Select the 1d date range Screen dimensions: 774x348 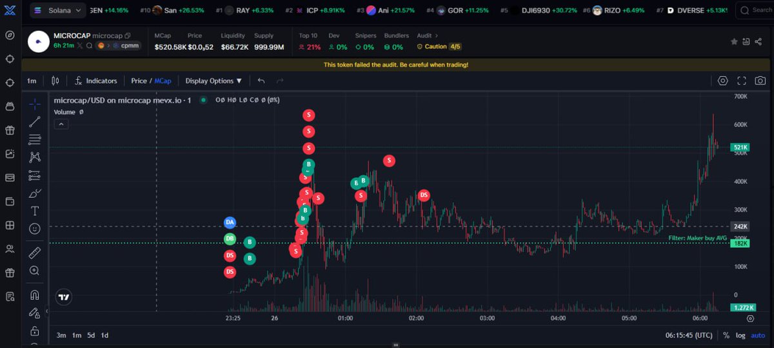click(104, 335)
